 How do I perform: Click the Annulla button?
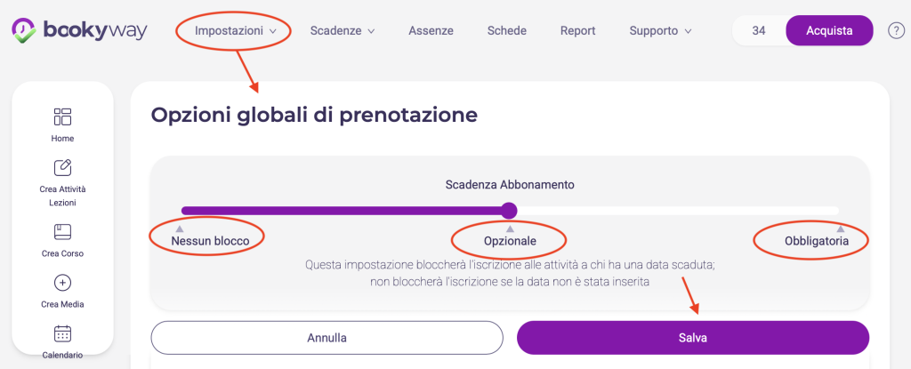pyautogui.click(x=327, y=338)
